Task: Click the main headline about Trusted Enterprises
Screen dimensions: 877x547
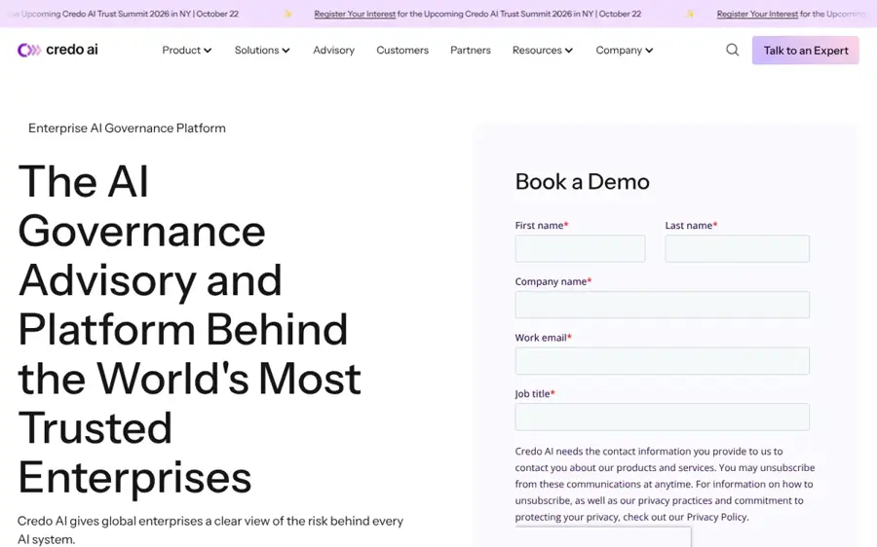Action: [190, 329]
